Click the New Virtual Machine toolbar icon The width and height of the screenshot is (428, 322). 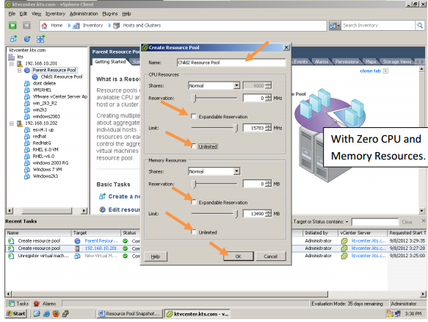point(13,39)
